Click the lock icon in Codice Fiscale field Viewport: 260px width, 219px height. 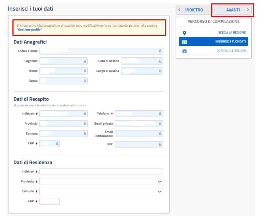click(160, 51)
